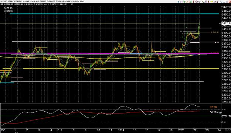Image resolution: width=231 pixels, height=133 pixels.
Task: Click date label 24 on time axis
Action: 219,130
